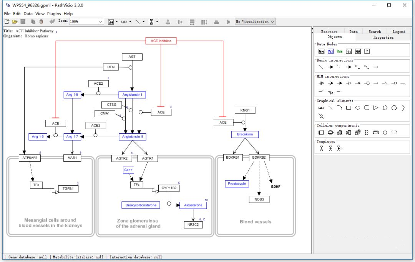This screenshot has height=262, width=415.
Task: Switch to the Legend tab
Action: 399,31
